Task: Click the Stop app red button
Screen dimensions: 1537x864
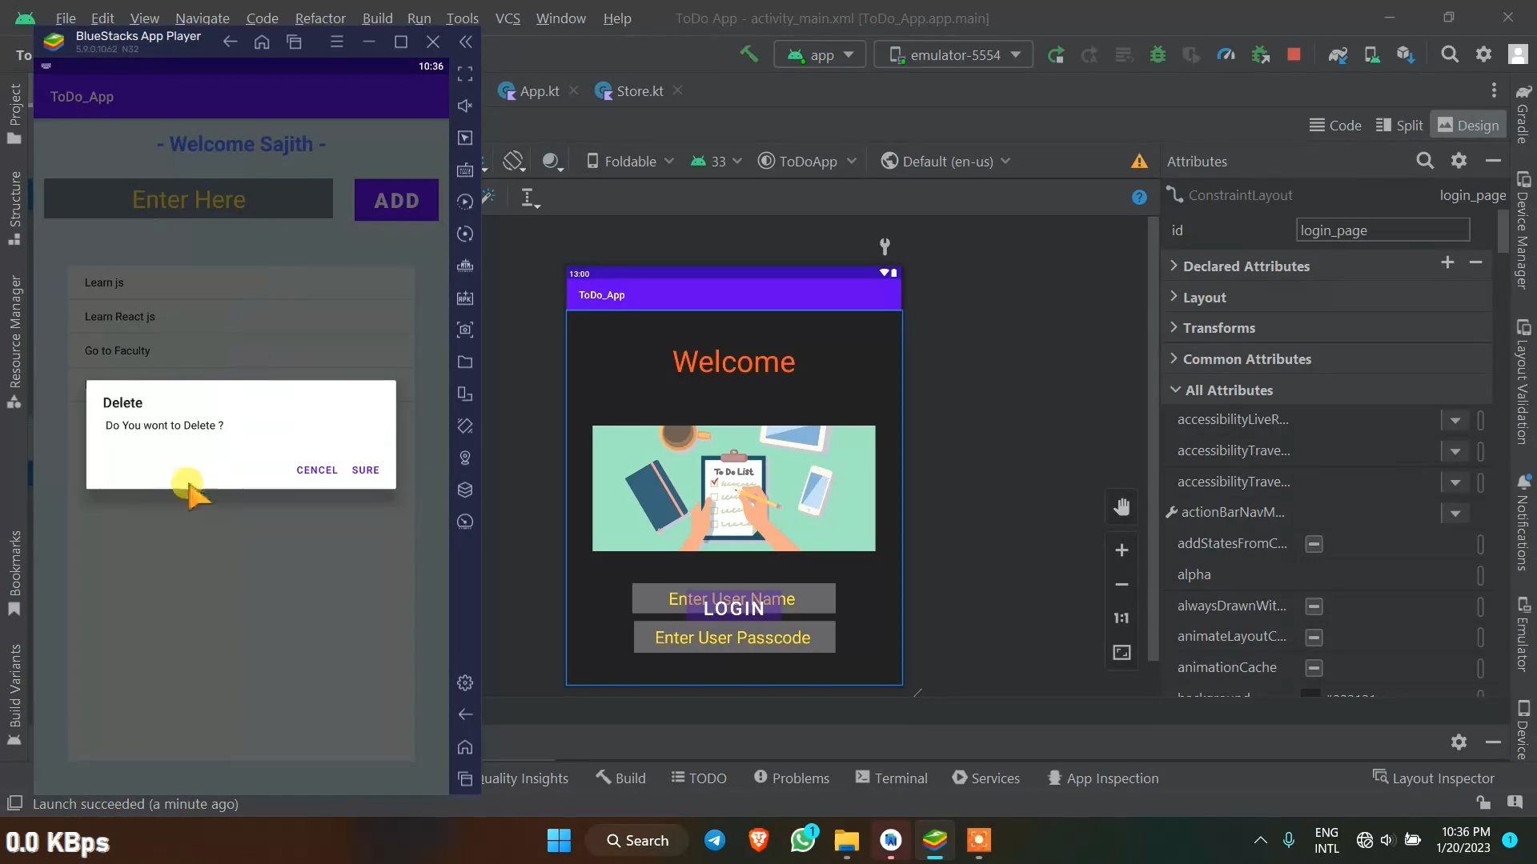Action: (x=1294, y=55)
